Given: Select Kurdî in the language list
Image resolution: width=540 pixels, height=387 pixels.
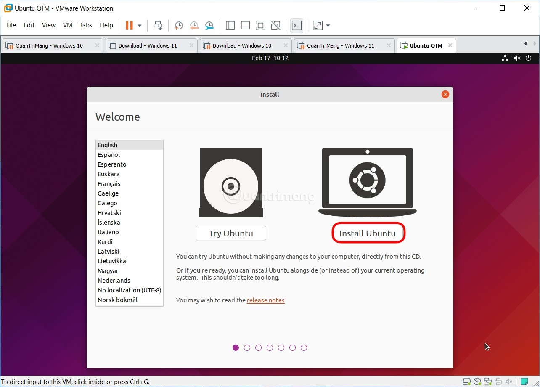Looking at the screenshot, I should click(129, 242).
